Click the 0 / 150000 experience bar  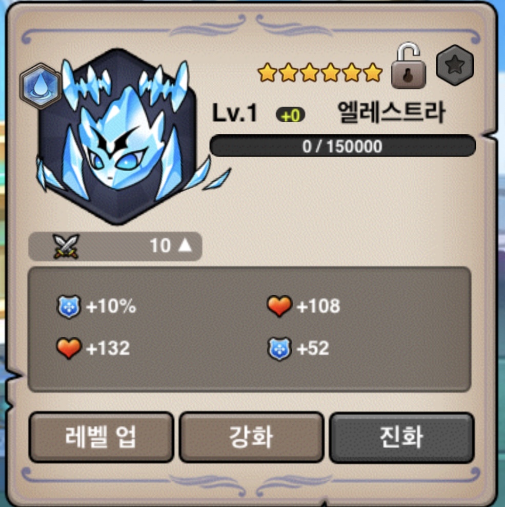[342, 146]
